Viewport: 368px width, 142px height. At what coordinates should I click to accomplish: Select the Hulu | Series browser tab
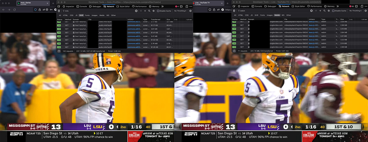[33, 3]
